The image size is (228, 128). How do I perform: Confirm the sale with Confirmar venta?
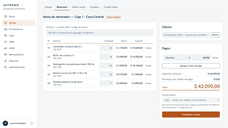[191, 115]
